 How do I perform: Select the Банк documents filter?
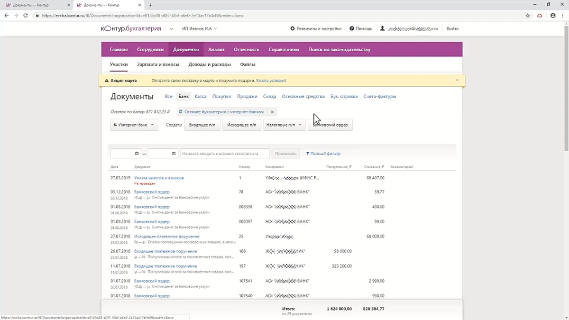pyautogui.click(x=184, y=97)
